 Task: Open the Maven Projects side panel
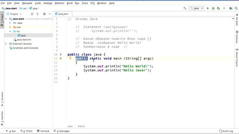(237, 57)
